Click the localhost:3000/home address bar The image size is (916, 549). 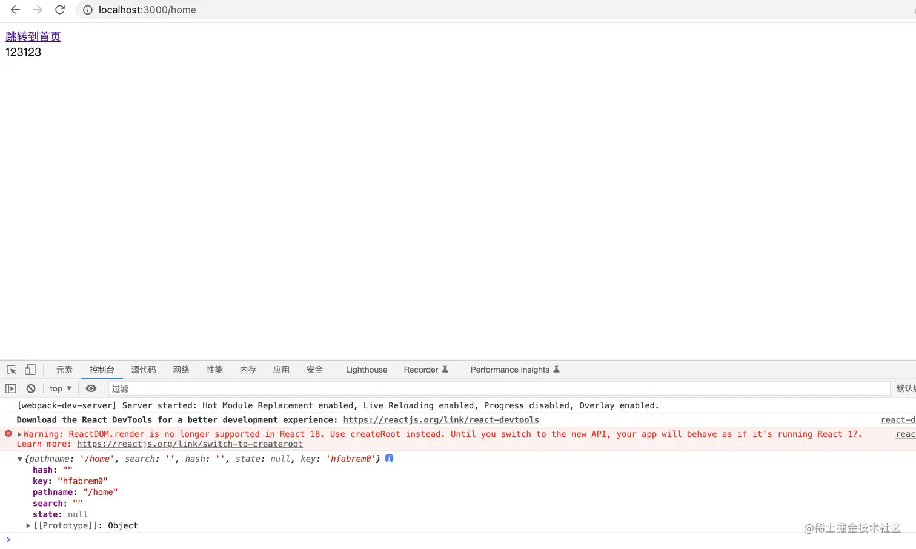click(x=147, y=10)
